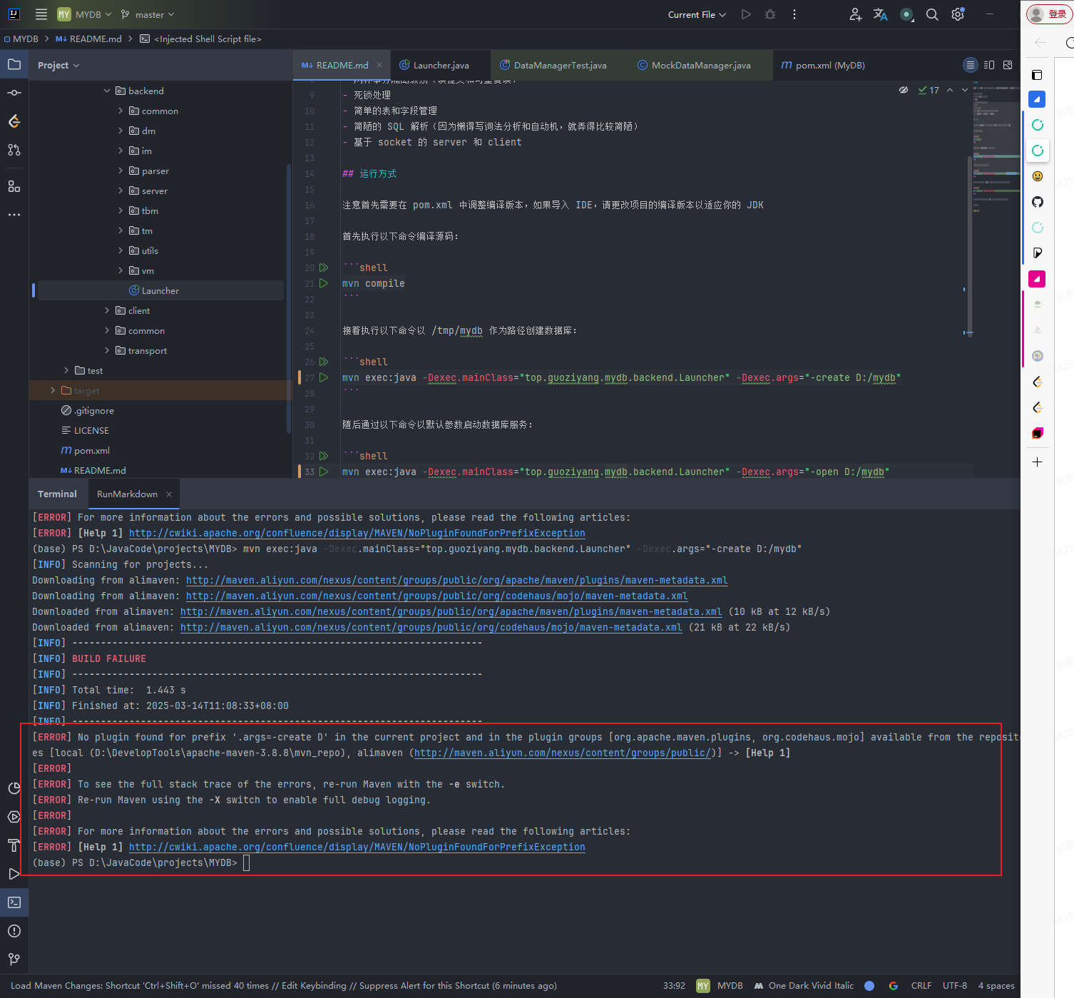
Task: Select pom.xml in the project tree
Action: [92, 450]
